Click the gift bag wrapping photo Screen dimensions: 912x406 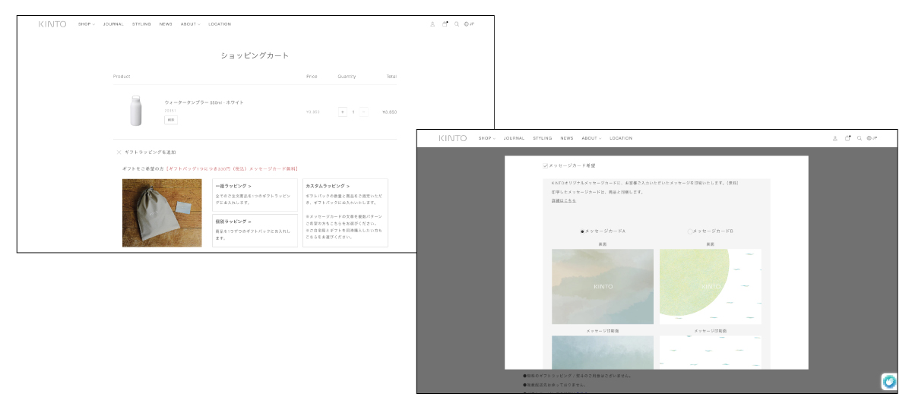(162, 213)
